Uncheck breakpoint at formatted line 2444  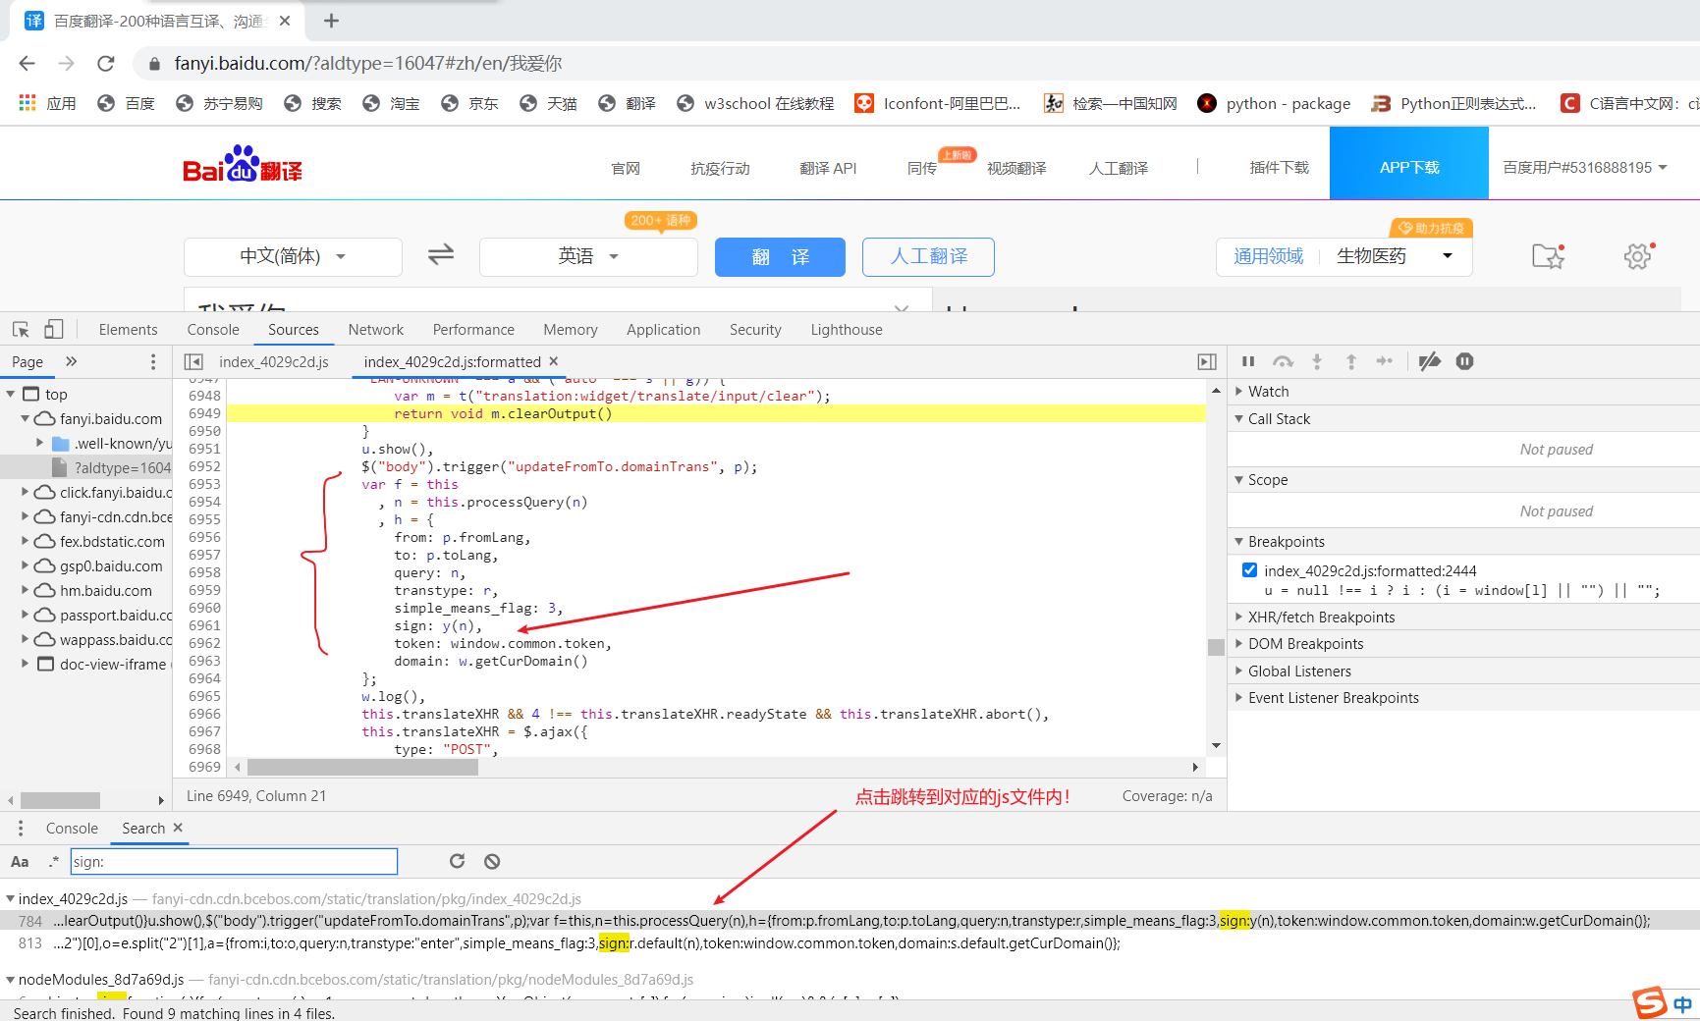pyautogui.click(x=1249, y=570)
